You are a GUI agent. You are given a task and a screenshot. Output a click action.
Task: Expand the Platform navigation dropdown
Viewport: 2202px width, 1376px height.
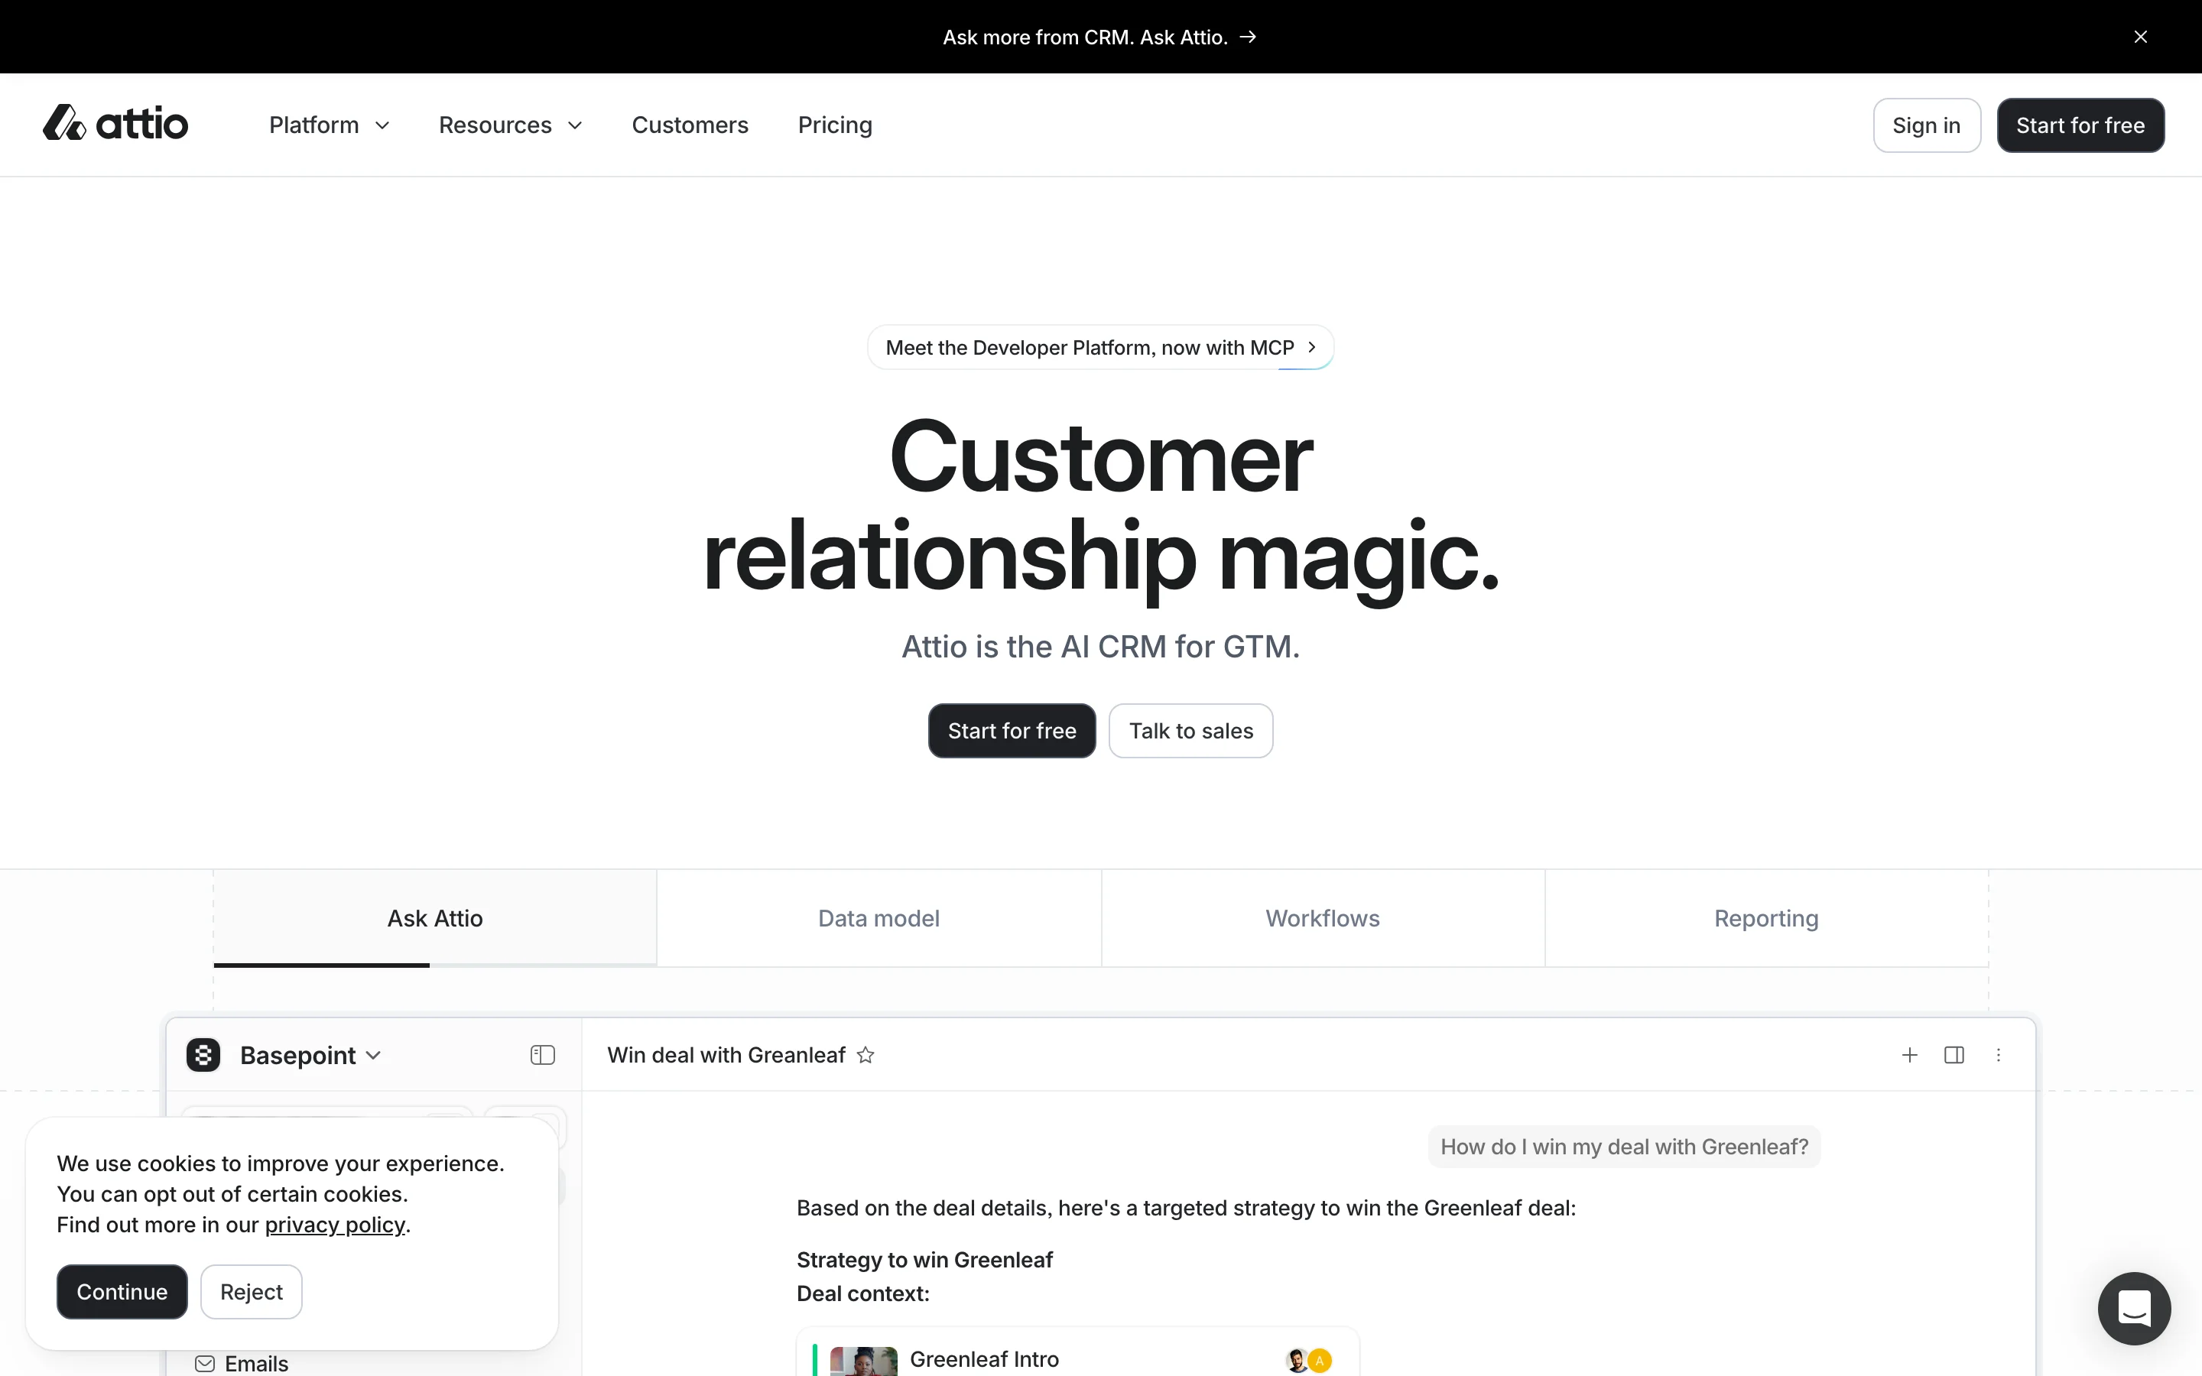(x=329, y=125)
